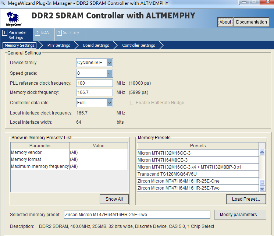The height and width of the screenshot is (236, 274).
Task: Select preset Zircon Micron MT47H64M16HR-25E-One
Action: (198, 181)
